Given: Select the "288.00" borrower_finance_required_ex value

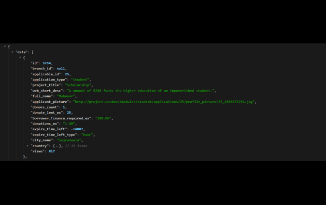Looking at the screenshot, I should click(x=103, y=118).
